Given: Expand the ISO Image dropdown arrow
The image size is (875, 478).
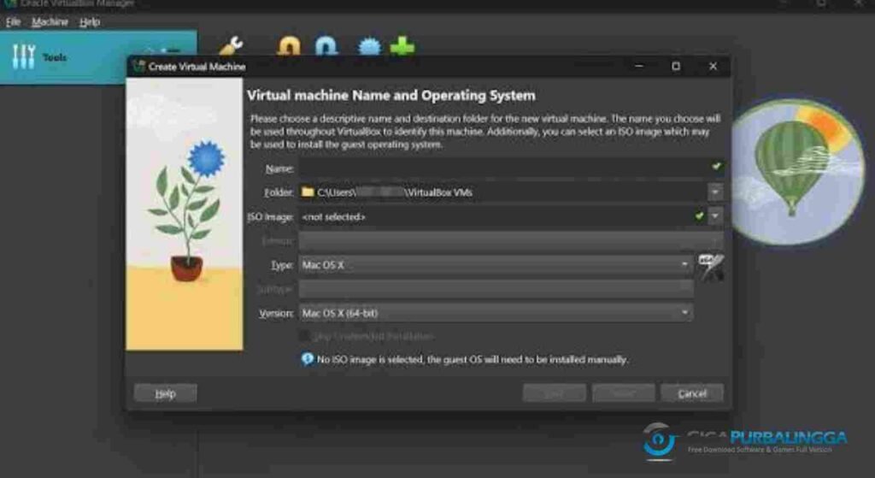Looking at the screenshot, I should [x=715, y=216].
